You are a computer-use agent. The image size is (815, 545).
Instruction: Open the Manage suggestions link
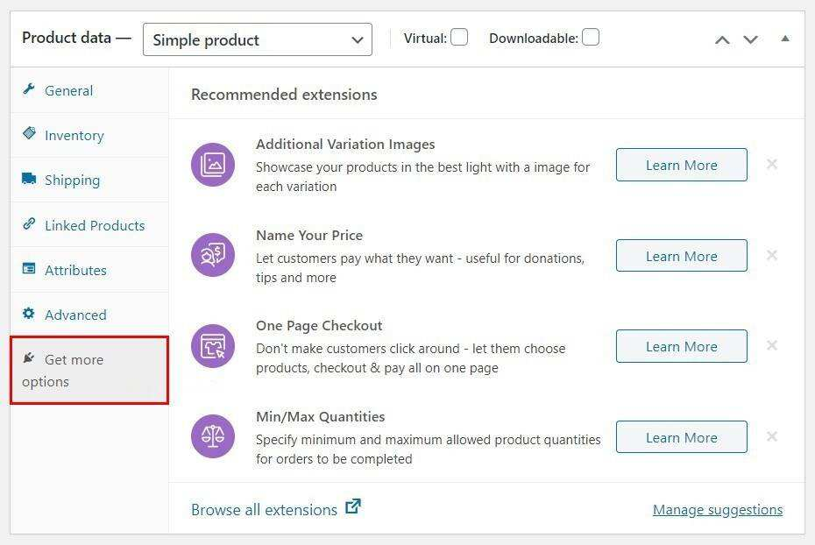click(718, 509)
